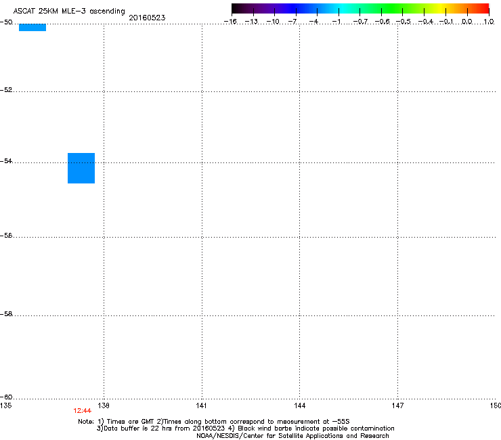Viewport: 501px width, 440px height.
Task: Click the latitude label -58
Action: coord(6,314)
